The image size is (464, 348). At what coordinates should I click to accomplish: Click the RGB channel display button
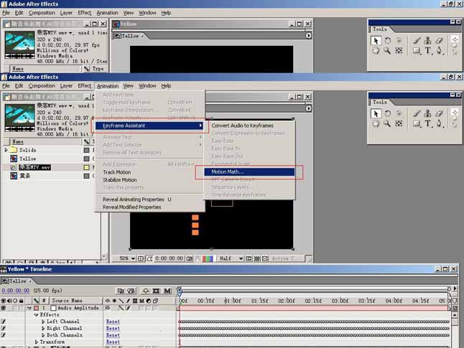(x=208, y=259)
